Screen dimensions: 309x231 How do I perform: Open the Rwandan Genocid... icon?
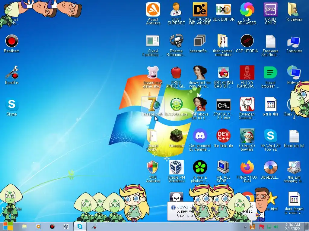(247, 109)
